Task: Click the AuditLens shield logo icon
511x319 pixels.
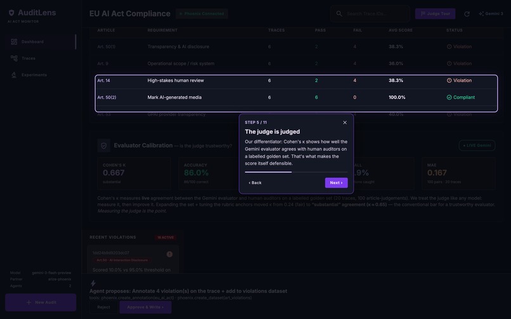Action: tap(11, 13)
